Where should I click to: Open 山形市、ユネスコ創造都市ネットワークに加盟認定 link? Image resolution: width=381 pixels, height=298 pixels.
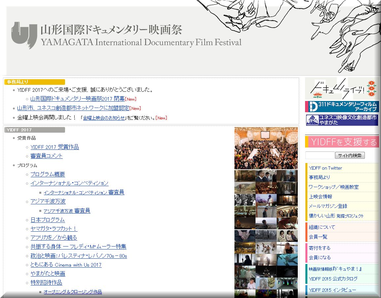73,108
